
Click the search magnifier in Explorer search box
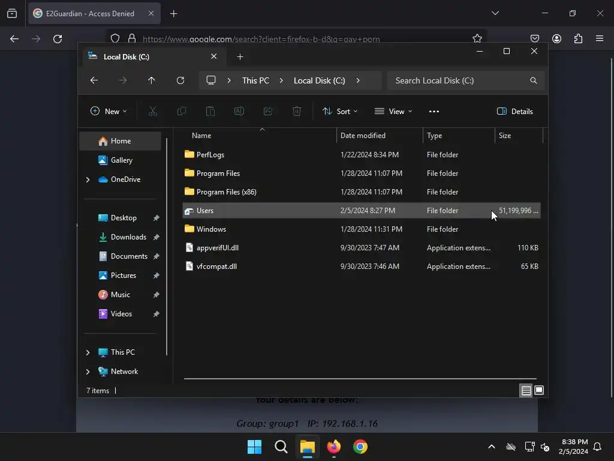533,80
